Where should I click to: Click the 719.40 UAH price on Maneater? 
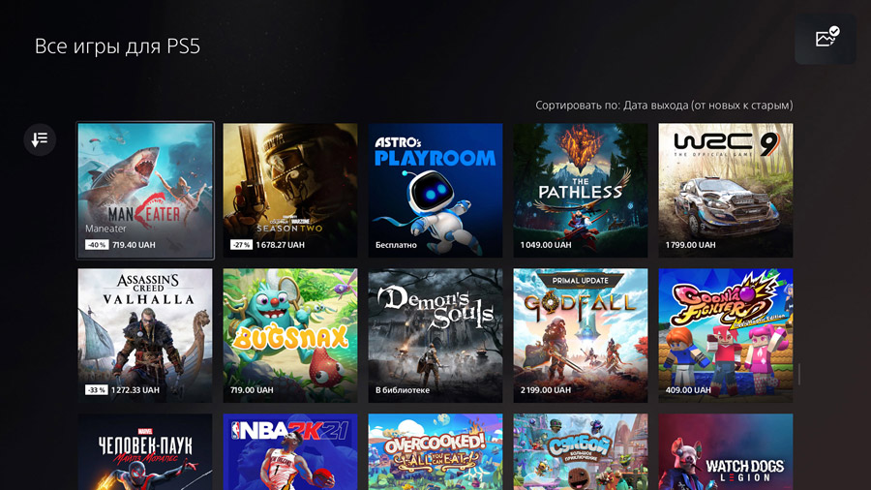tap(134, 244)
